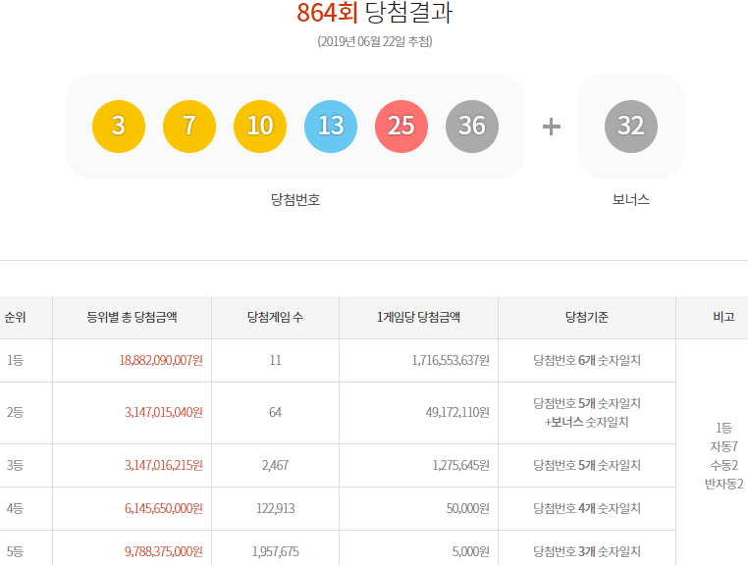Click criteria 당첨번호 5개 숫자일치 in 3등 row
The image size is (748, 565).
587,465
